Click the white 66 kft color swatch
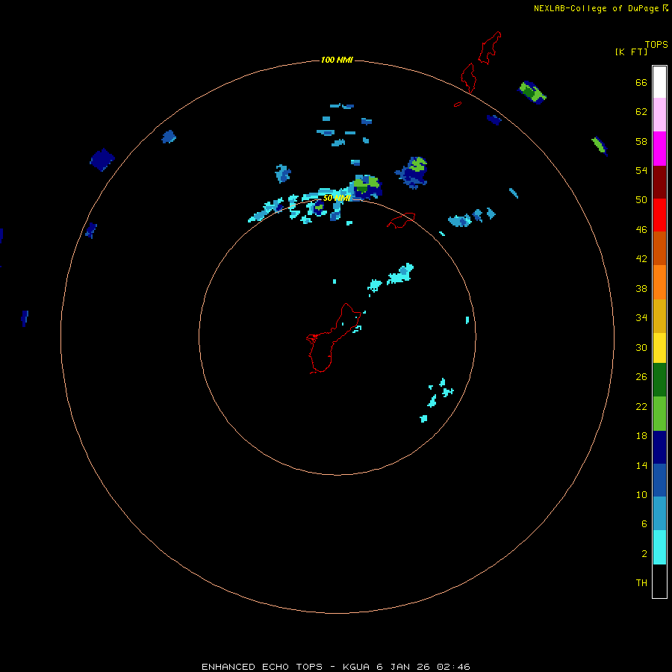 (x=659, y=82)
